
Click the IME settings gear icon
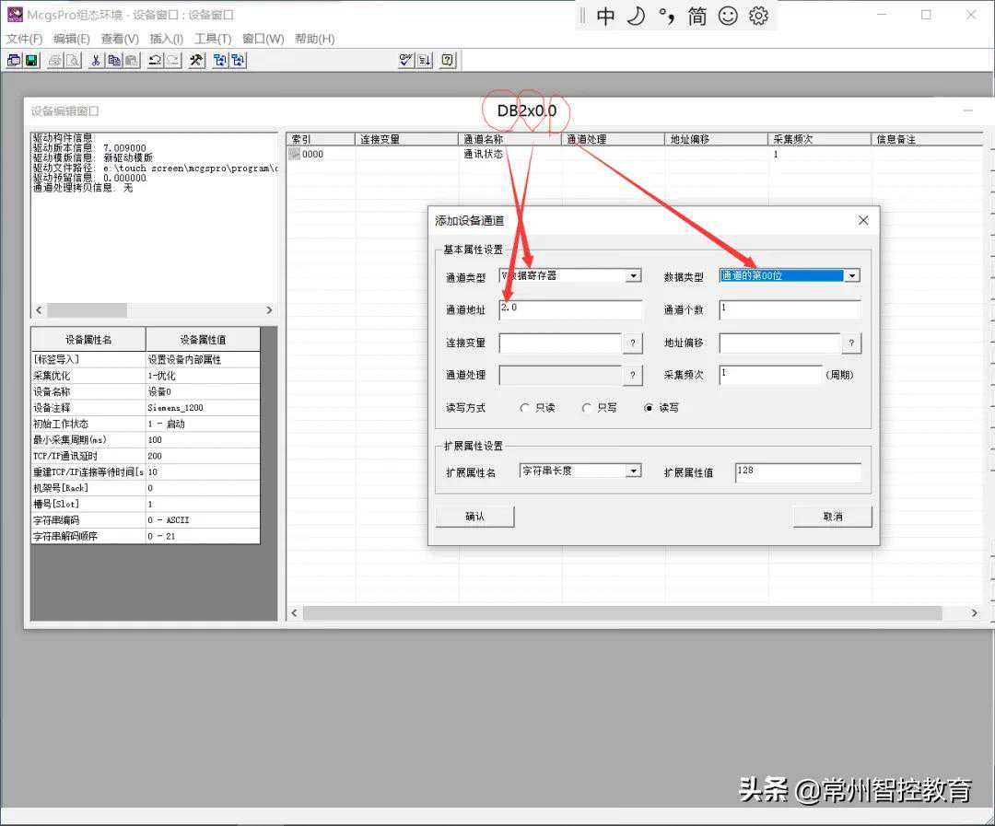758,17
